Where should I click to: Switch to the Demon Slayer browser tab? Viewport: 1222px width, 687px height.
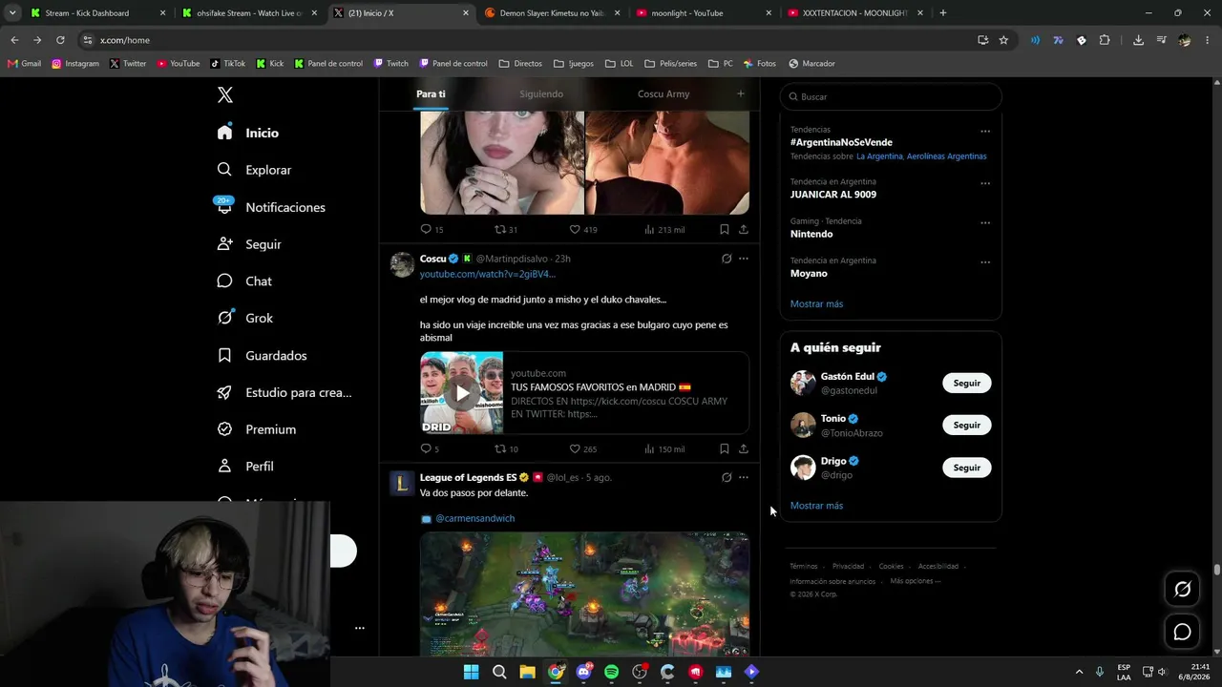point(553,13)
